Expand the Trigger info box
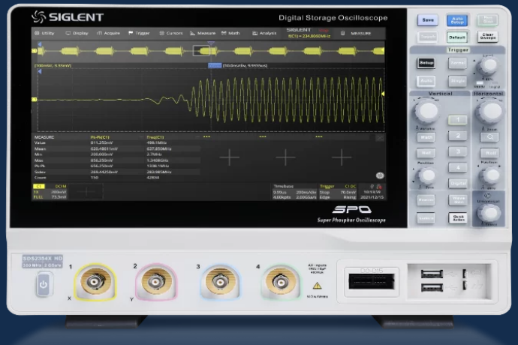518x345 pixels. tap(339, 192)
